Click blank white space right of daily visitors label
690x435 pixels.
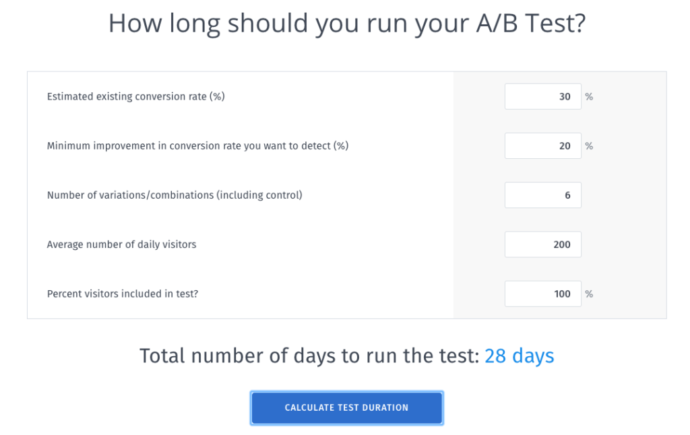(323, 244)
